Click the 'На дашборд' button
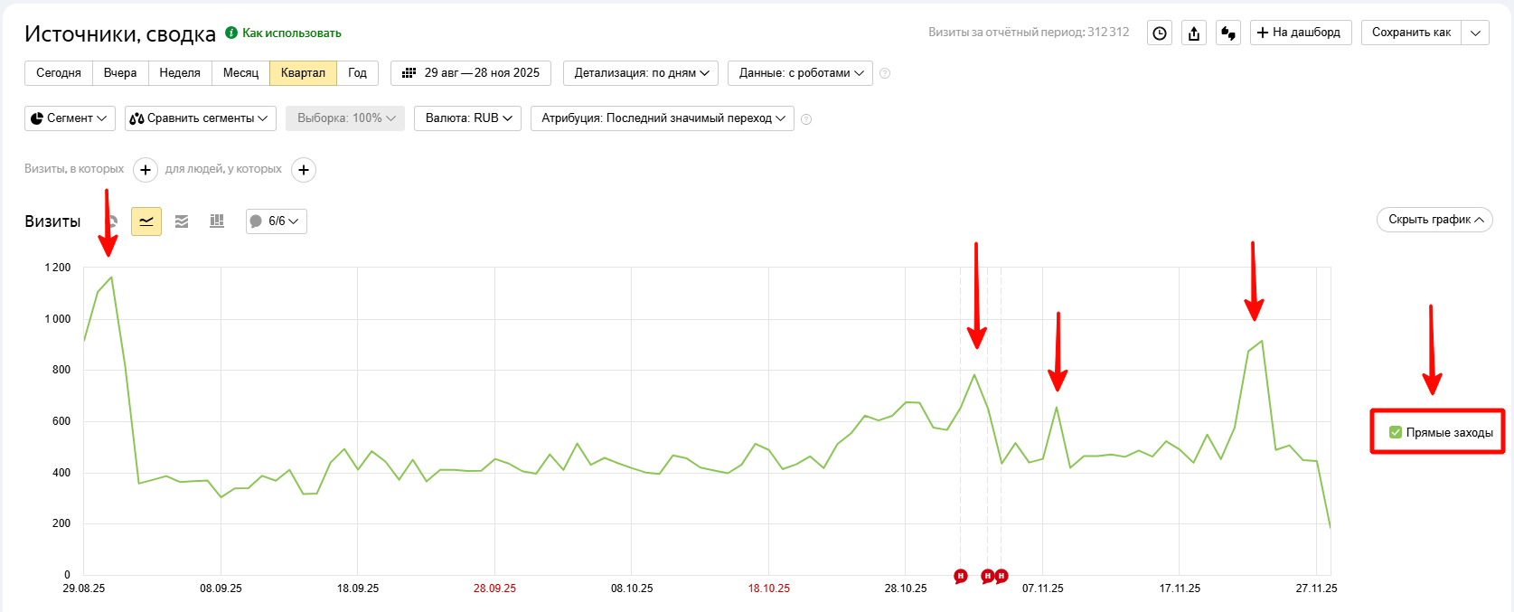The width and height of the screenshot is (1514, 612). [1300, 33]
